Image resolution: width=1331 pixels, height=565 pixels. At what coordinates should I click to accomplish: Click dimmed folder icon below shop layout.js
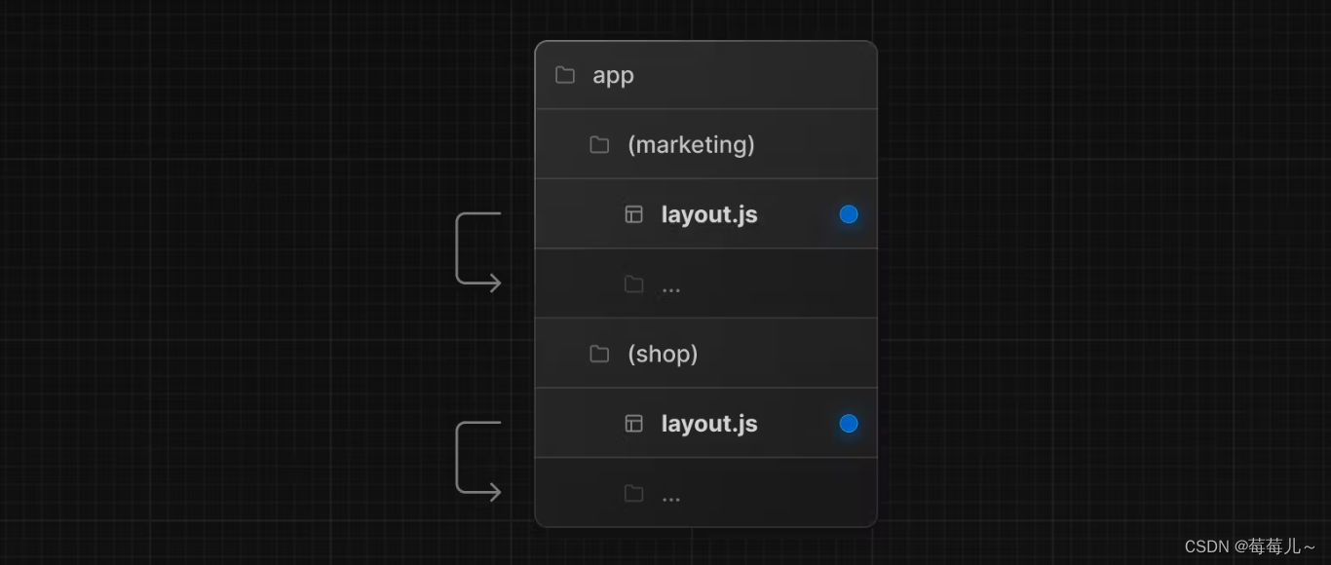click(x=633, y=493)
